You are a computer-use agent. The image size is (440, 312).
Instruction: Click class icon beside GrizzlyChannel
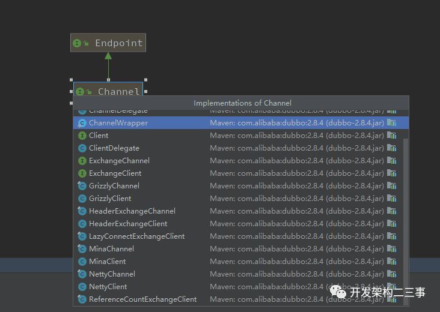82,186
